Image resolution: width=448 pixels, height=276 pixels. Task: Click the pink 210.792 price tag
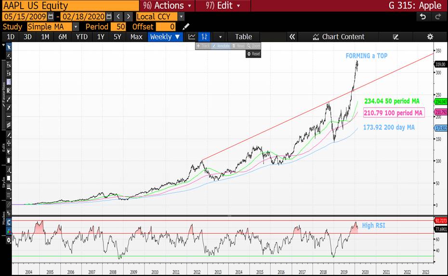pyautogui.click(x=441, y=112)
